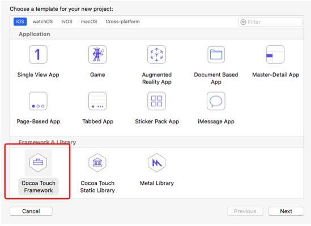Click the Cancel button
Screen dimensions: 311x226
[31, 211]
